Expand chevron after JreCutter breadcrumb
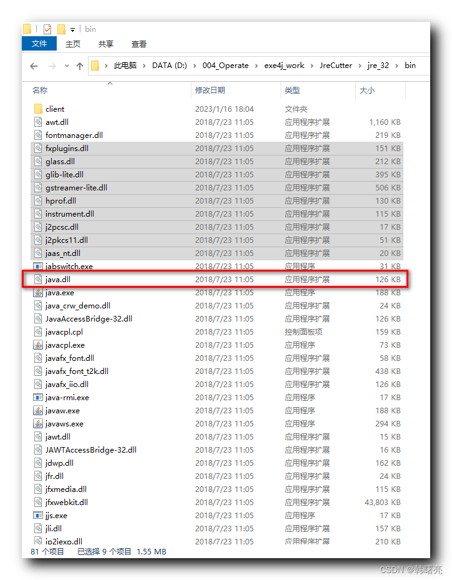 (x=360, y=66)
